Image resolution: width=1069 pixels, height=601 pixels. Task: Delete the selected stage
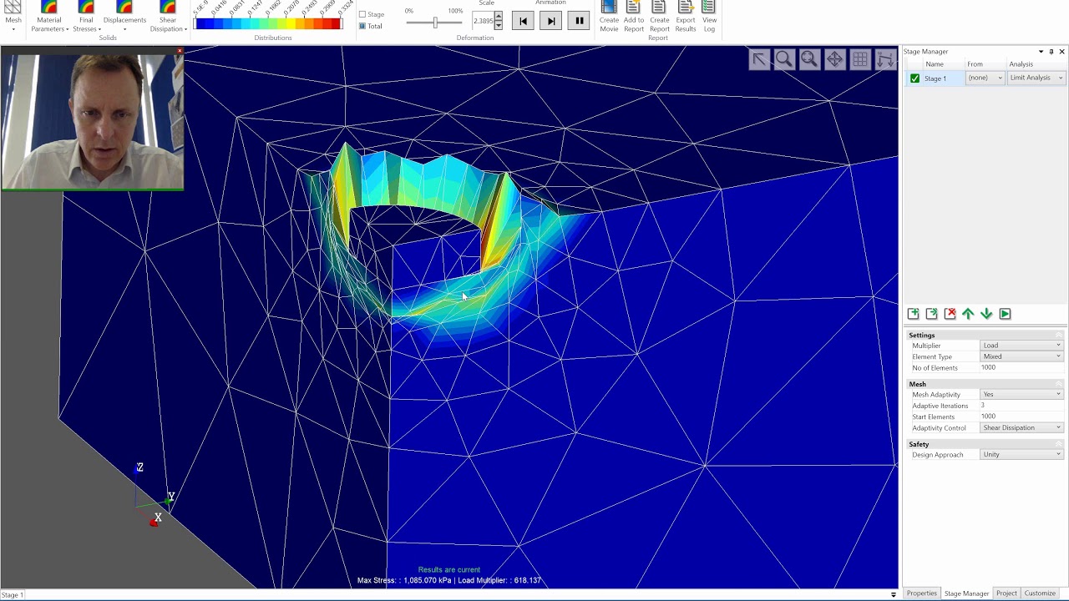pyautogui.click(x=950, y=314)
